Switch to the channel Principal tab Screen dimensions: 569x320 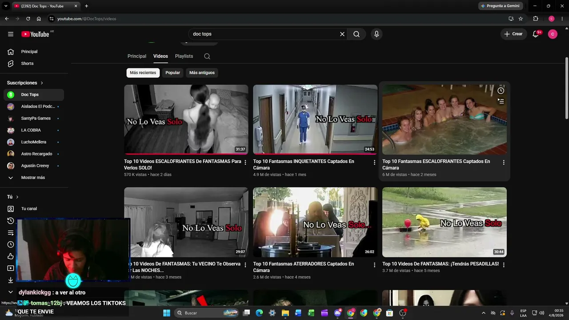[x=137, y=56]
